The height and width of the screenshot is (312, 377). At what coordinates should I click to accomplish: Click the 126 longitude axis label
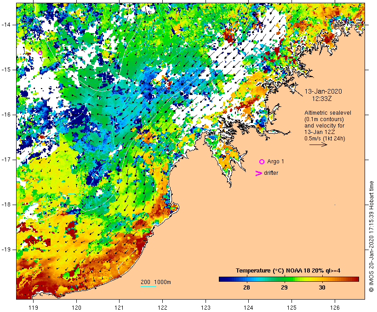(x=335, y=308)
